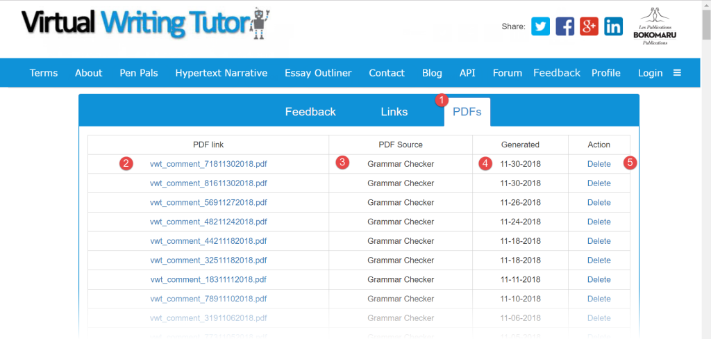
Task: Launch the Essay Outliner
Action: coord(318,73)
